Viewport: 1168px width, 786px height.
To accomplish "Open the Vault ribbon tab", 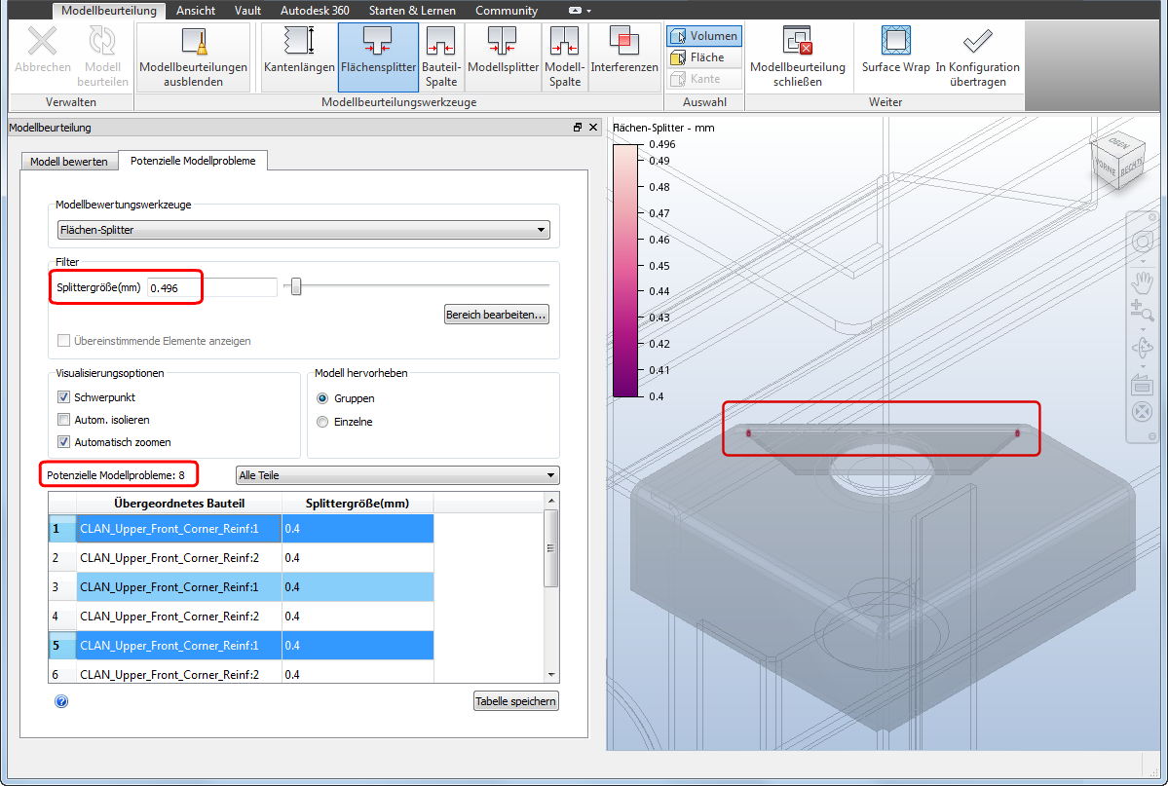I will tap(247, 11).
